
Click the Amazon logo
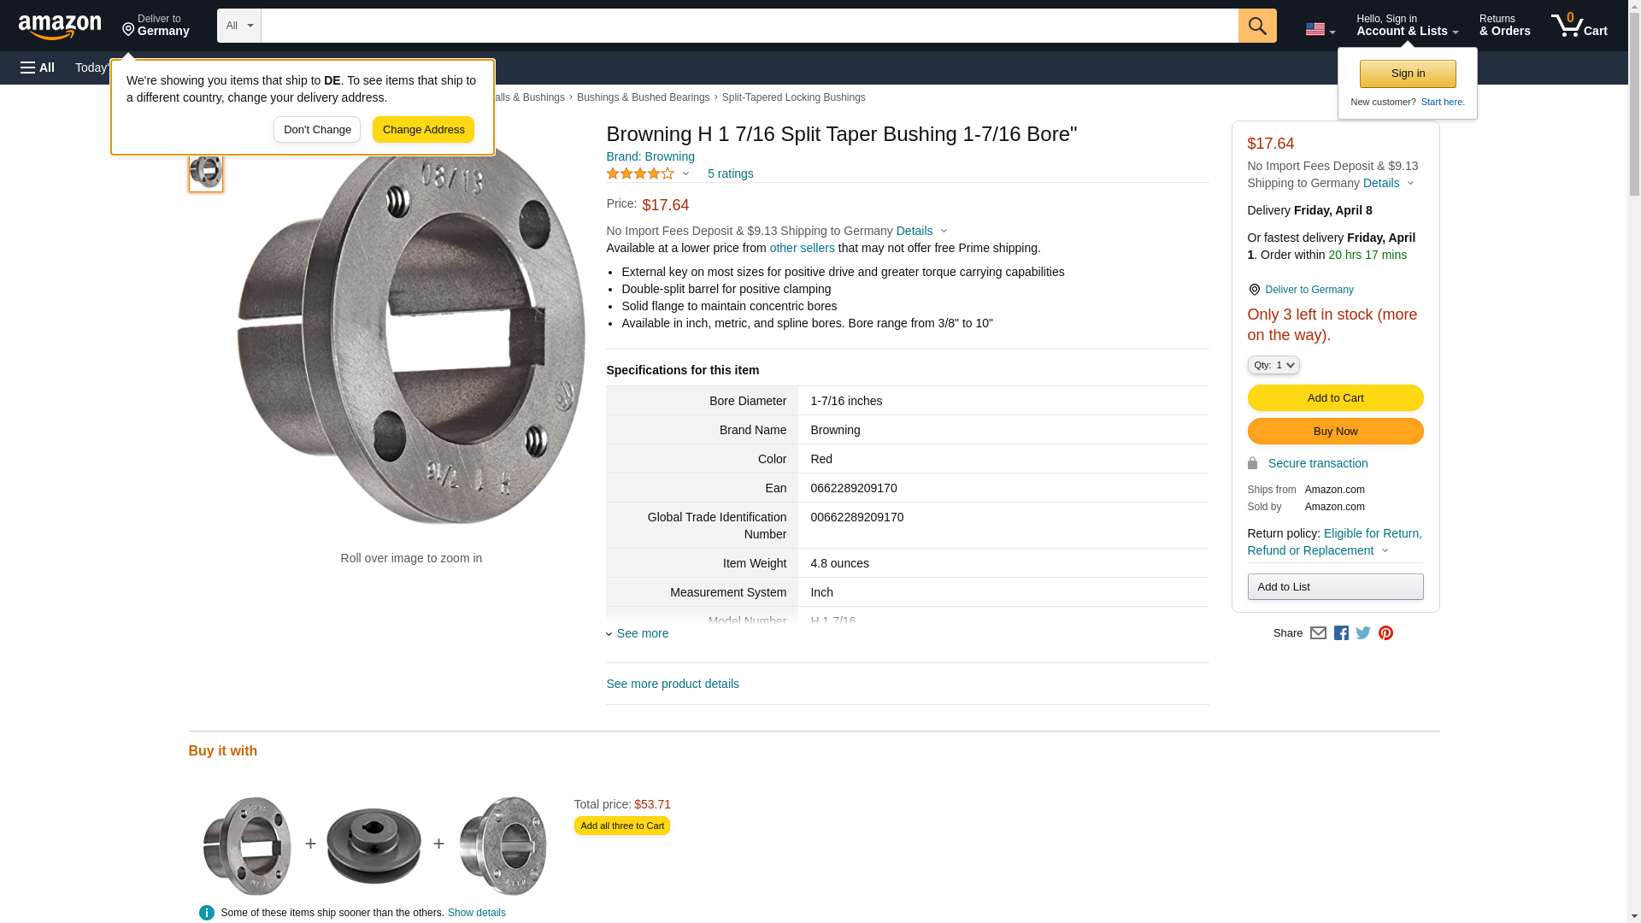(x=60, y=26)
